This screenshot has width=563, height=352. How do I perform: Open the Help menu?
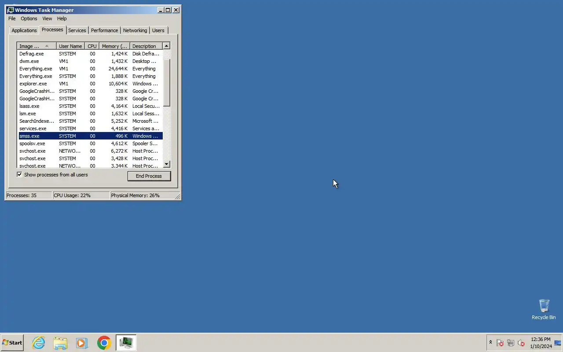(x=62, y=18)
